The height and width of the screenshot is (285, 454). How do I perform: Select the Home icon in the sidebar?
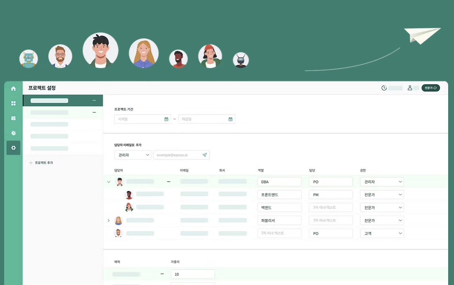(x=13, y=88)
